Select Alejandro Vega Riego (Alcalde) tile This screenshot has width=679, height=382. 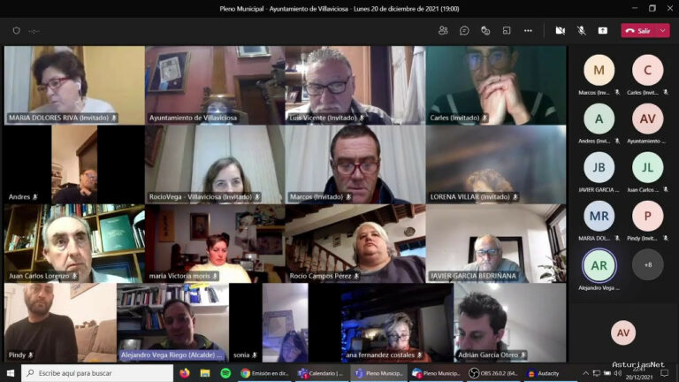pos(172,323)
